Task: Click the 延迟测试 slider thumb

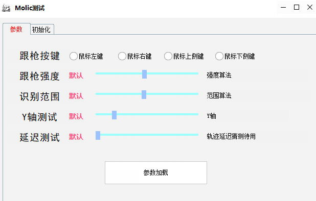Action: click(98, 136)
